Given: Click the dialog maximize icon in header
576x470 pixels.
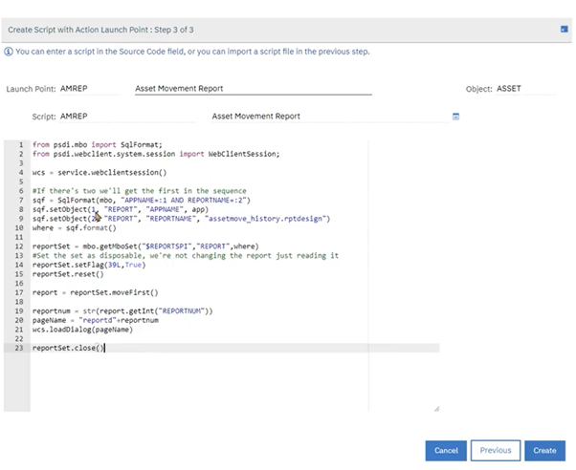Looking at the screenshot, I should pos(564,29).
